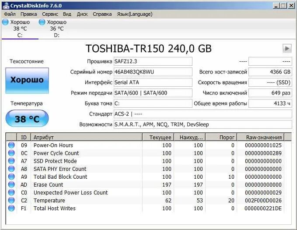This screenshot has height=230, width=297.
Task: Click the blue status orb for drive D:
Action: [x=42, y=22]
